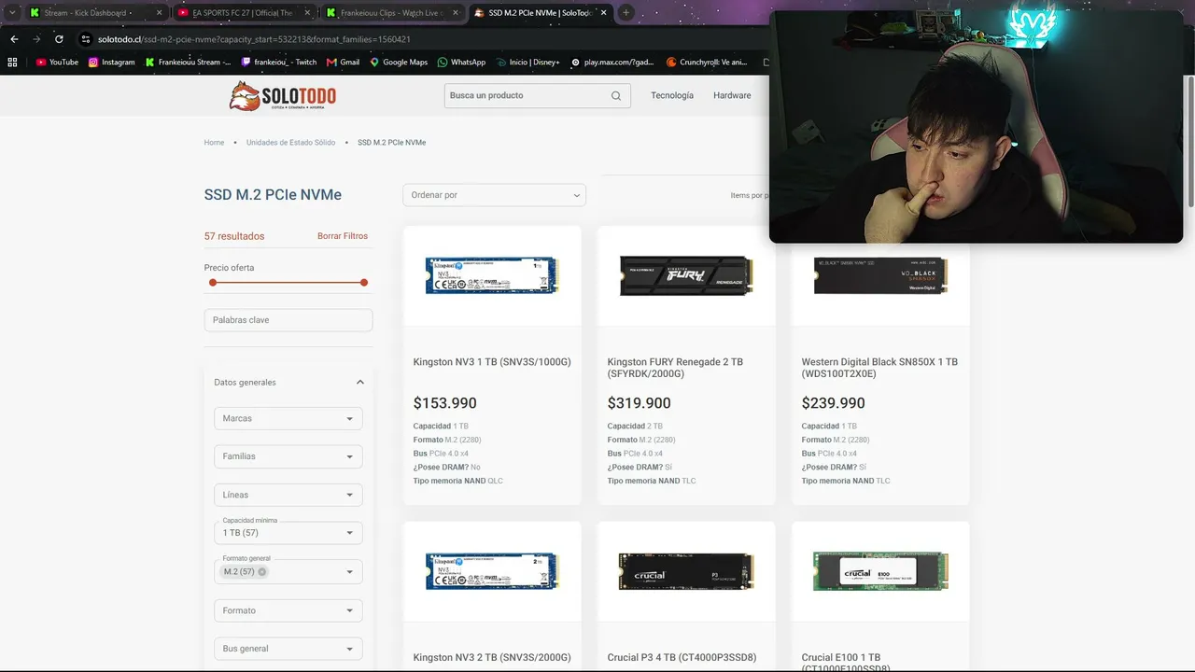Open the Capacidad mínima dropdown

[288, 533]
